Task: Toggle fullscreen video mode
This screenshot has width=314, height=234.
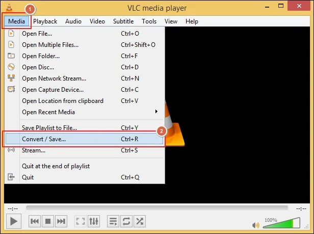Action: [81, 221]
